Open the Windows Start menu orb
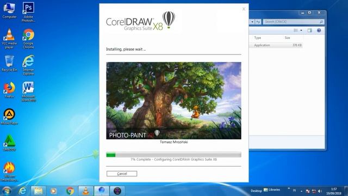 tap(7, 191)
